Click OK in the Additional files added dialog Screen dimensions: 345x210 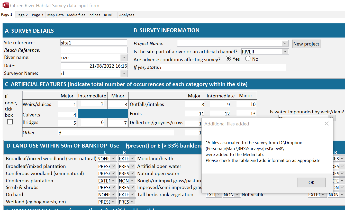click(x=311, y=182)
